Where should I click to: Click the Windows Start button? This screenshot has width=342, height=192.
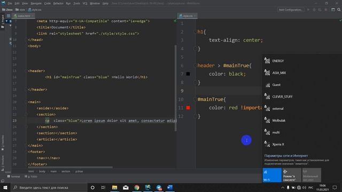[5, 187]
